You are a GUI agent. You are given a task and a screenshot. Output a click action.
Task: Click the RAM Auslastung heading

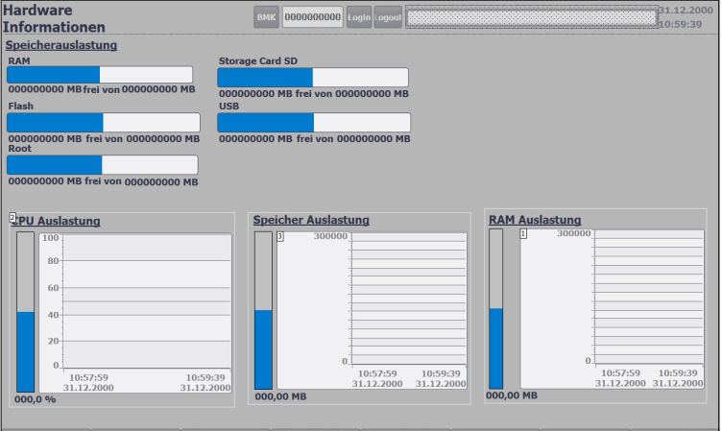pyautogui.click(x=535, y=220)
